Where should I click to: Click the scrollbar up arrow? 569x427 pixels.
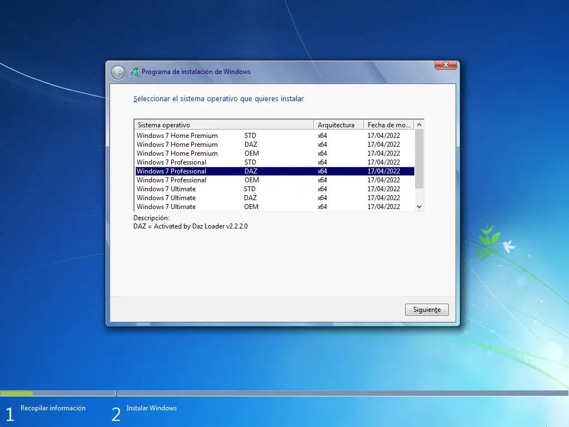click(420, 124)
